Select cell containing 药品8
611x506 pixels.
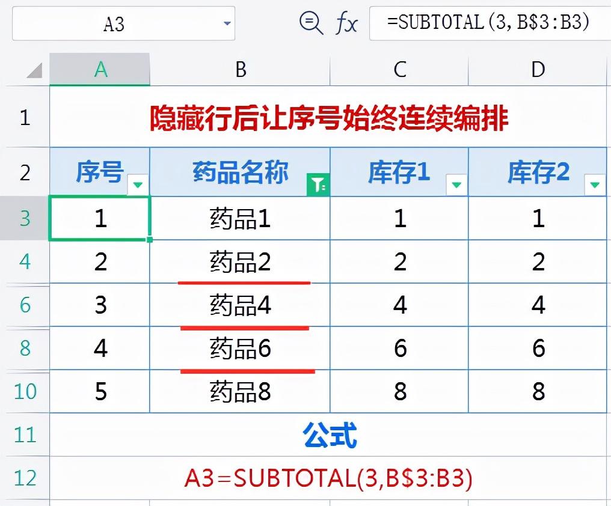tap(240, 391)
